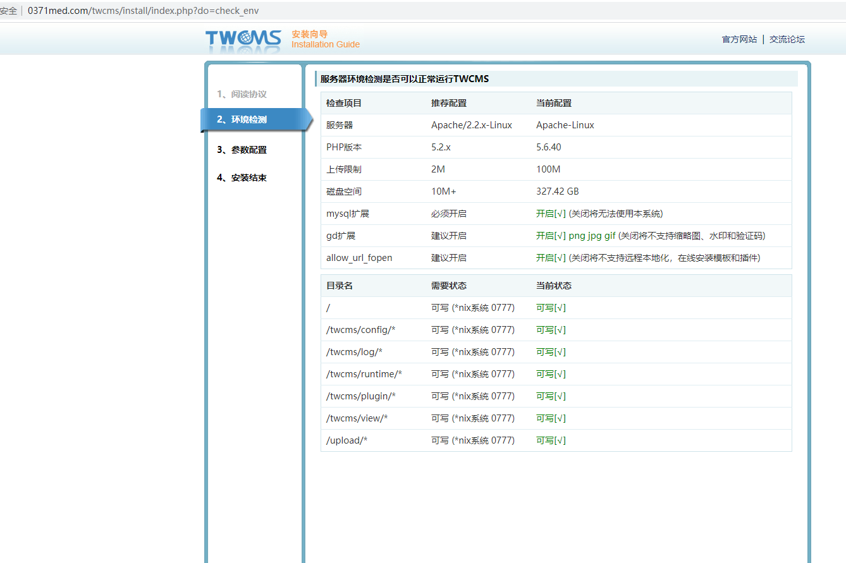The image size is (846, 563).
Task: Click the PHP版本 row label
Action: [x=344, y=147]
